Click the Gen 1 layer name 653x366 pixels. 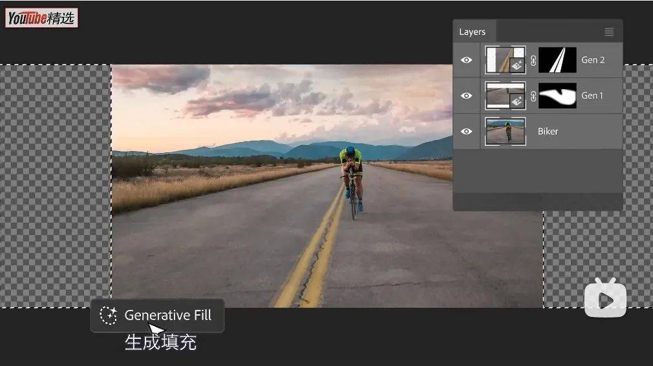pos(592,96)
